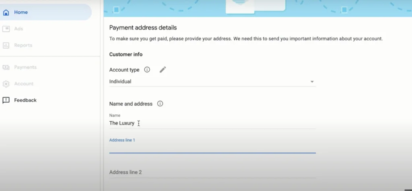This screenshot has width=412, height=191.
Task: Click the Ads icon in sidebar
Action: [6, 29]
